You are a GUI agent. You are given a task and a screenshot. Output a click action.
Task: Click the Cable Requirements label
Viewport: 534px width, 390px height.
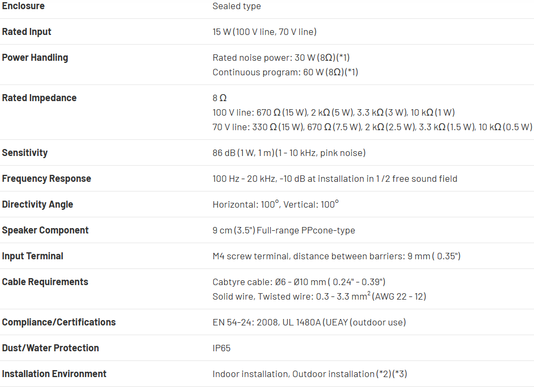coord(45,282)
